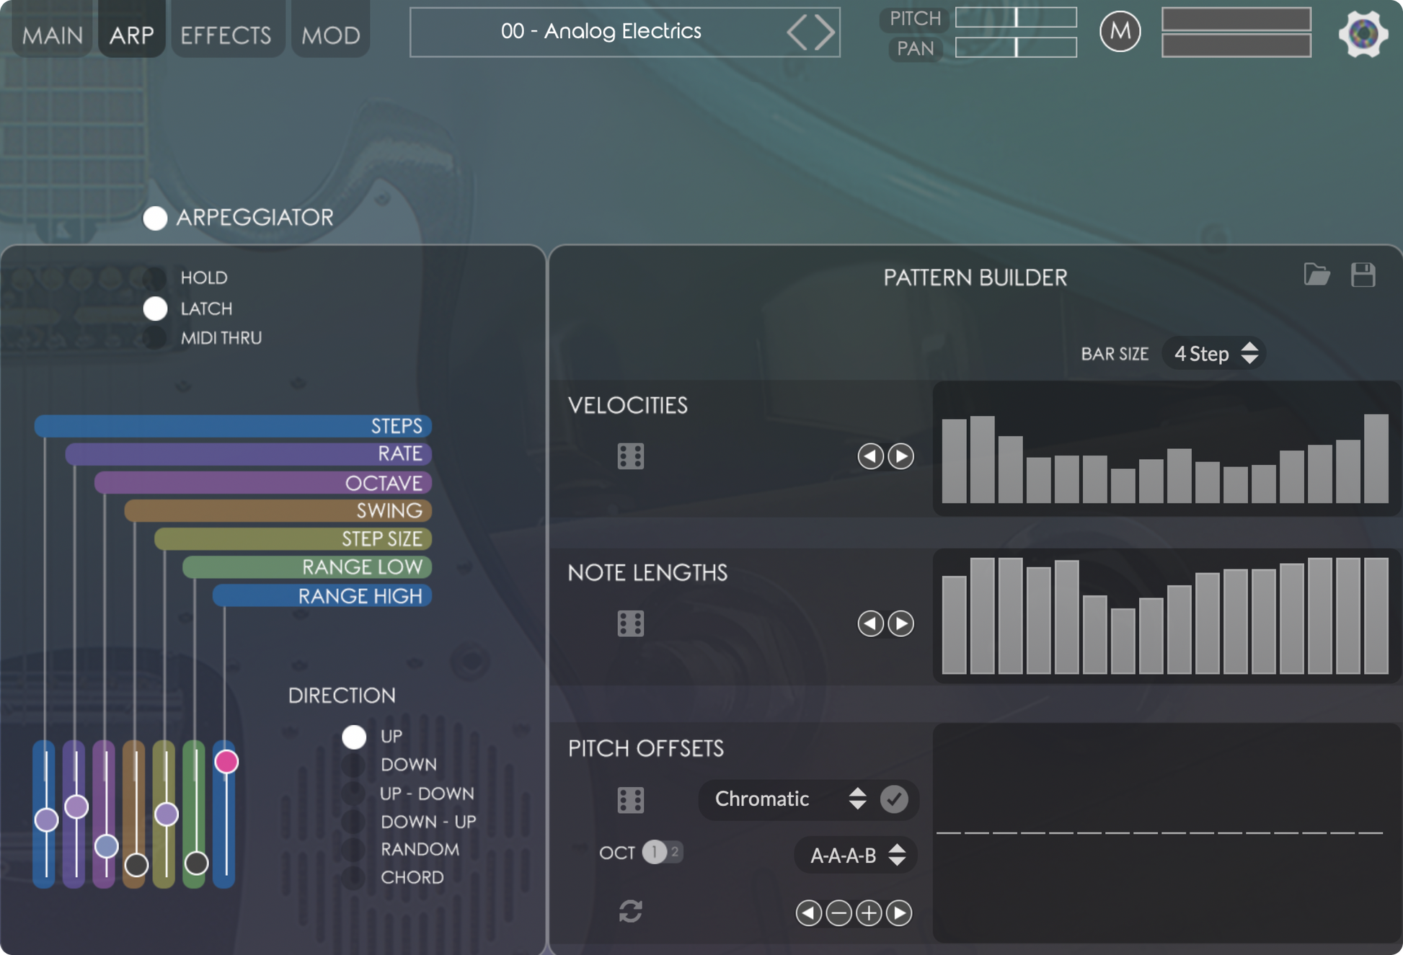Open settings via the gear icon
This screenshot has width=1403, height=955.
1362,33
